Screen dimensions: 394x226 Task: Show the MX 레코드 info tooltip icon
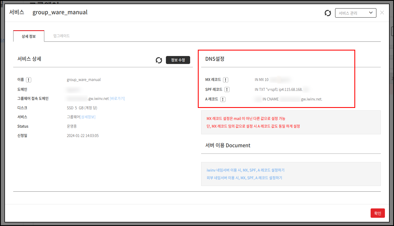pos(226,80)
